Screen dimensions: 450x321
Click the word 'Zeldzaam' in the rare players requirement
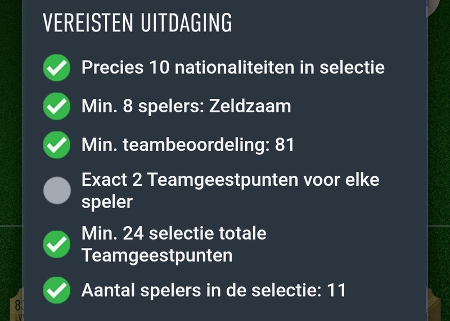click(250, 107)
